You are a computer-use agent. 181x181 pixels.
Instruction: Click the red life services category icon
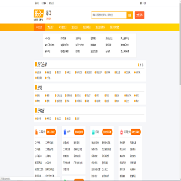[122, 132]
